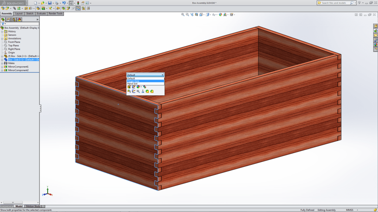Choose Default configuration in list
The image size is (378, 212).
point(145,78)
